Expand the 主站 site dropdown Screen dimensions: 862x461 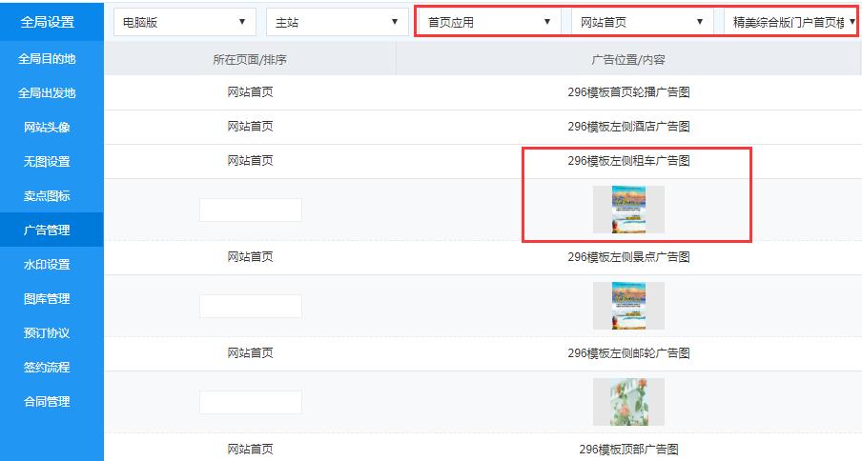click(337, 22)
